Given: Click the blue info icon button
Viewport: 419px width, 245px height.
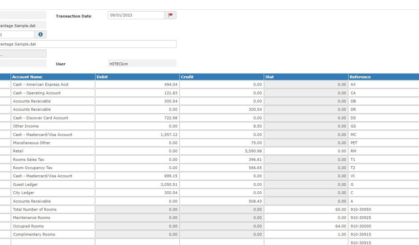Looking at the screenshot, I should (41, 34).
